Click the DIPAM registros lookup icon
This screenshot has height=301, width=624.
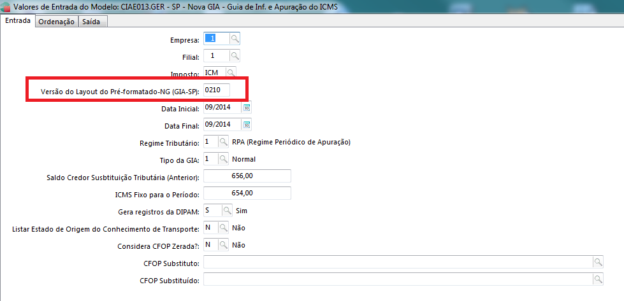pos(228,210)
